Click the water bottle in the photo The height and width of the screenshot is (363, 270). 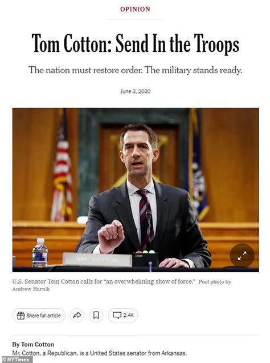coord(40,253)
